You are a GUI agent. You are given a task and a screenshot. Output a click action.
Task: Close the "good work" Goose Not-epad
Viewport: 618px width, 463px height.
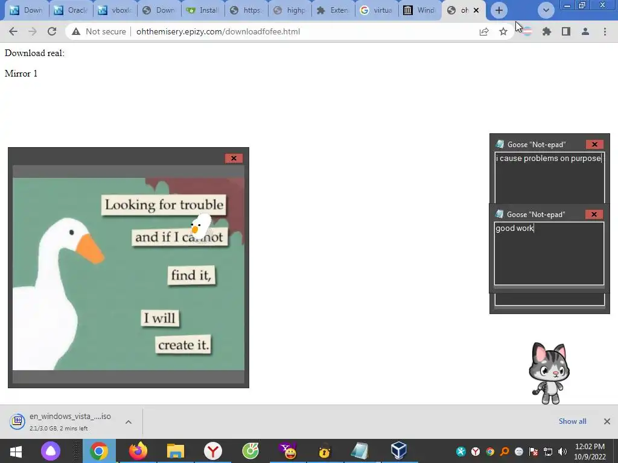[x=594, y=214]
